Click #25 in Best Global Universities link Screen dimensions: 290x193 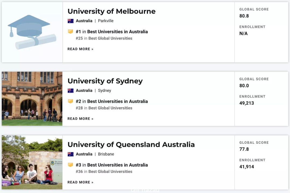[x=104, y=38]
